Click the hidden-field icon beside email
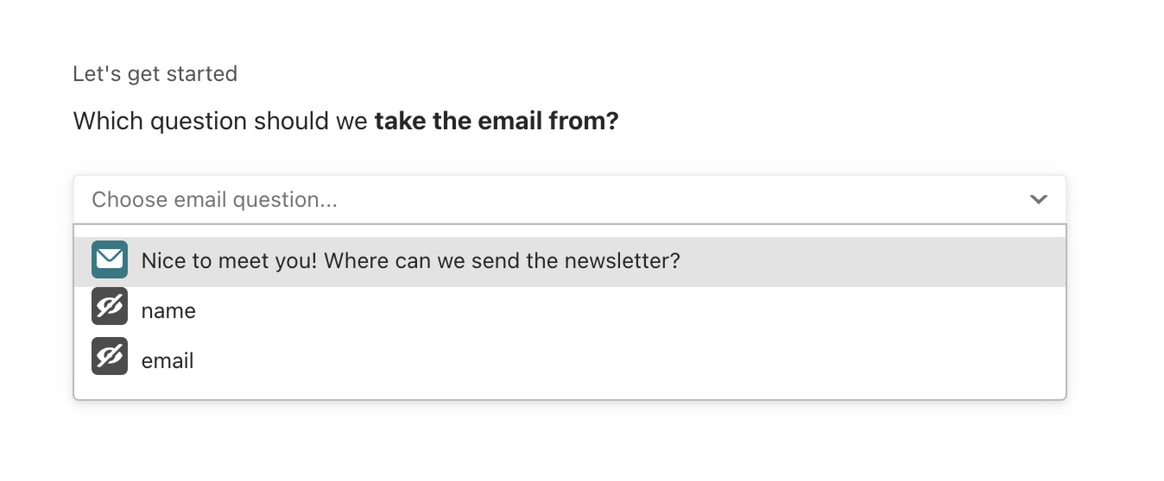The image size is (1164, 481). tap(109, 356)
